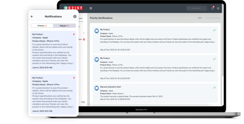The height and width of the screenshot is (124, 244).
Task: Click the red sidebar notifications badge
Action: point(84,39)
